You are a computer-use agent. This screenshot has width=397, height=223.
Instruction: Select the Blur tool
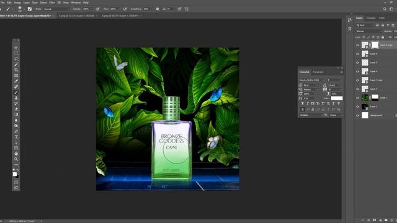pos(16,120)
